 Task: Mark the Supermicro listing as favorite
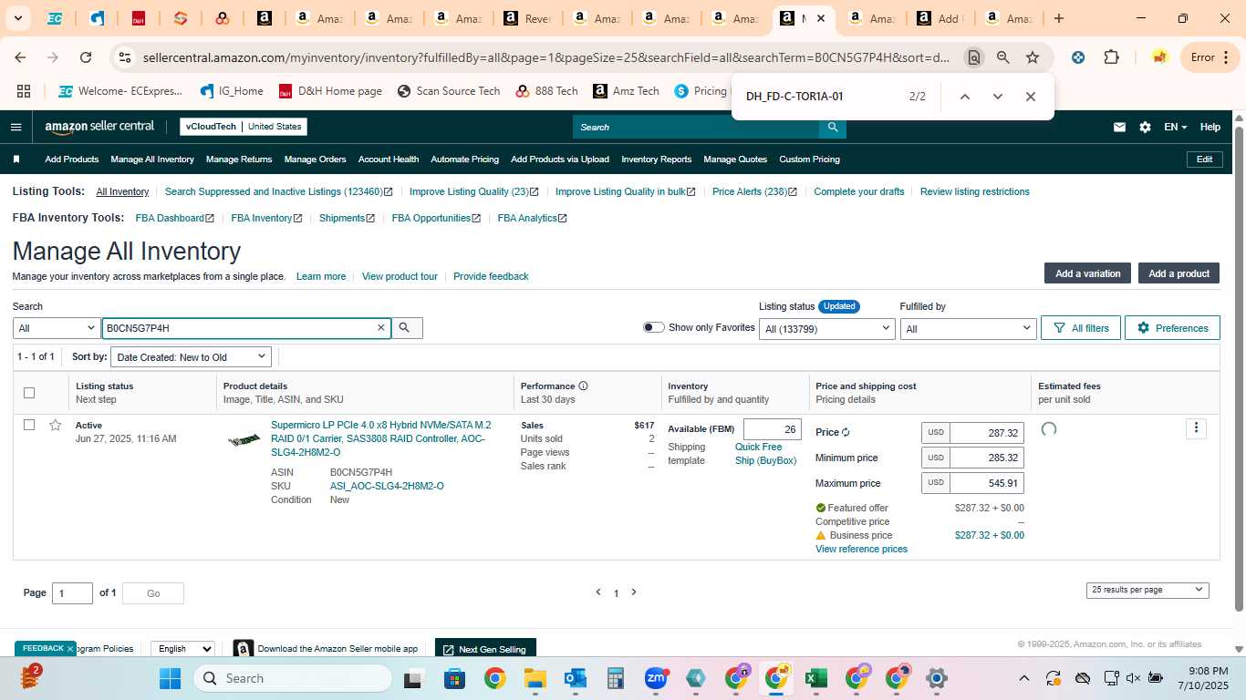pyautogui.click(x=55, y=426)
